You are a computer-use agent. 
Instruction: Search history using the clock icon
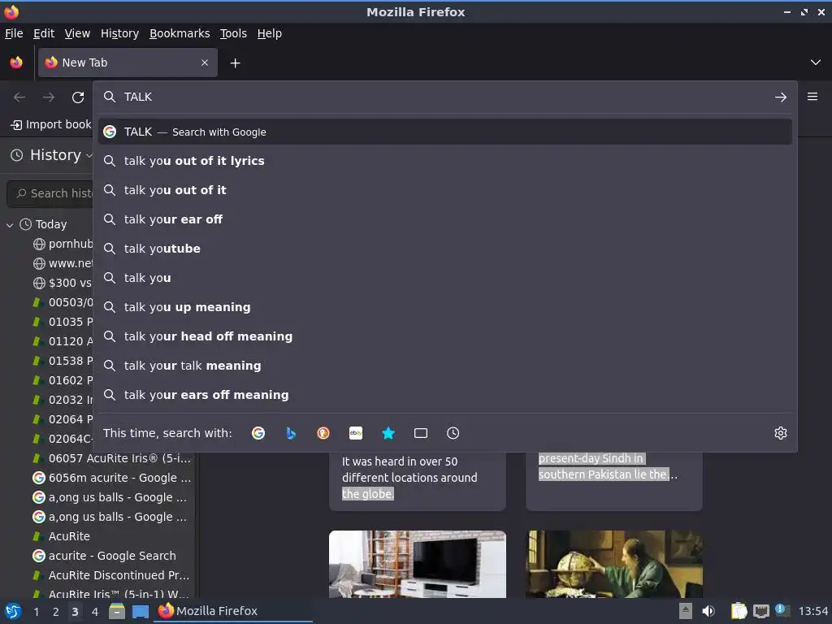453,433
